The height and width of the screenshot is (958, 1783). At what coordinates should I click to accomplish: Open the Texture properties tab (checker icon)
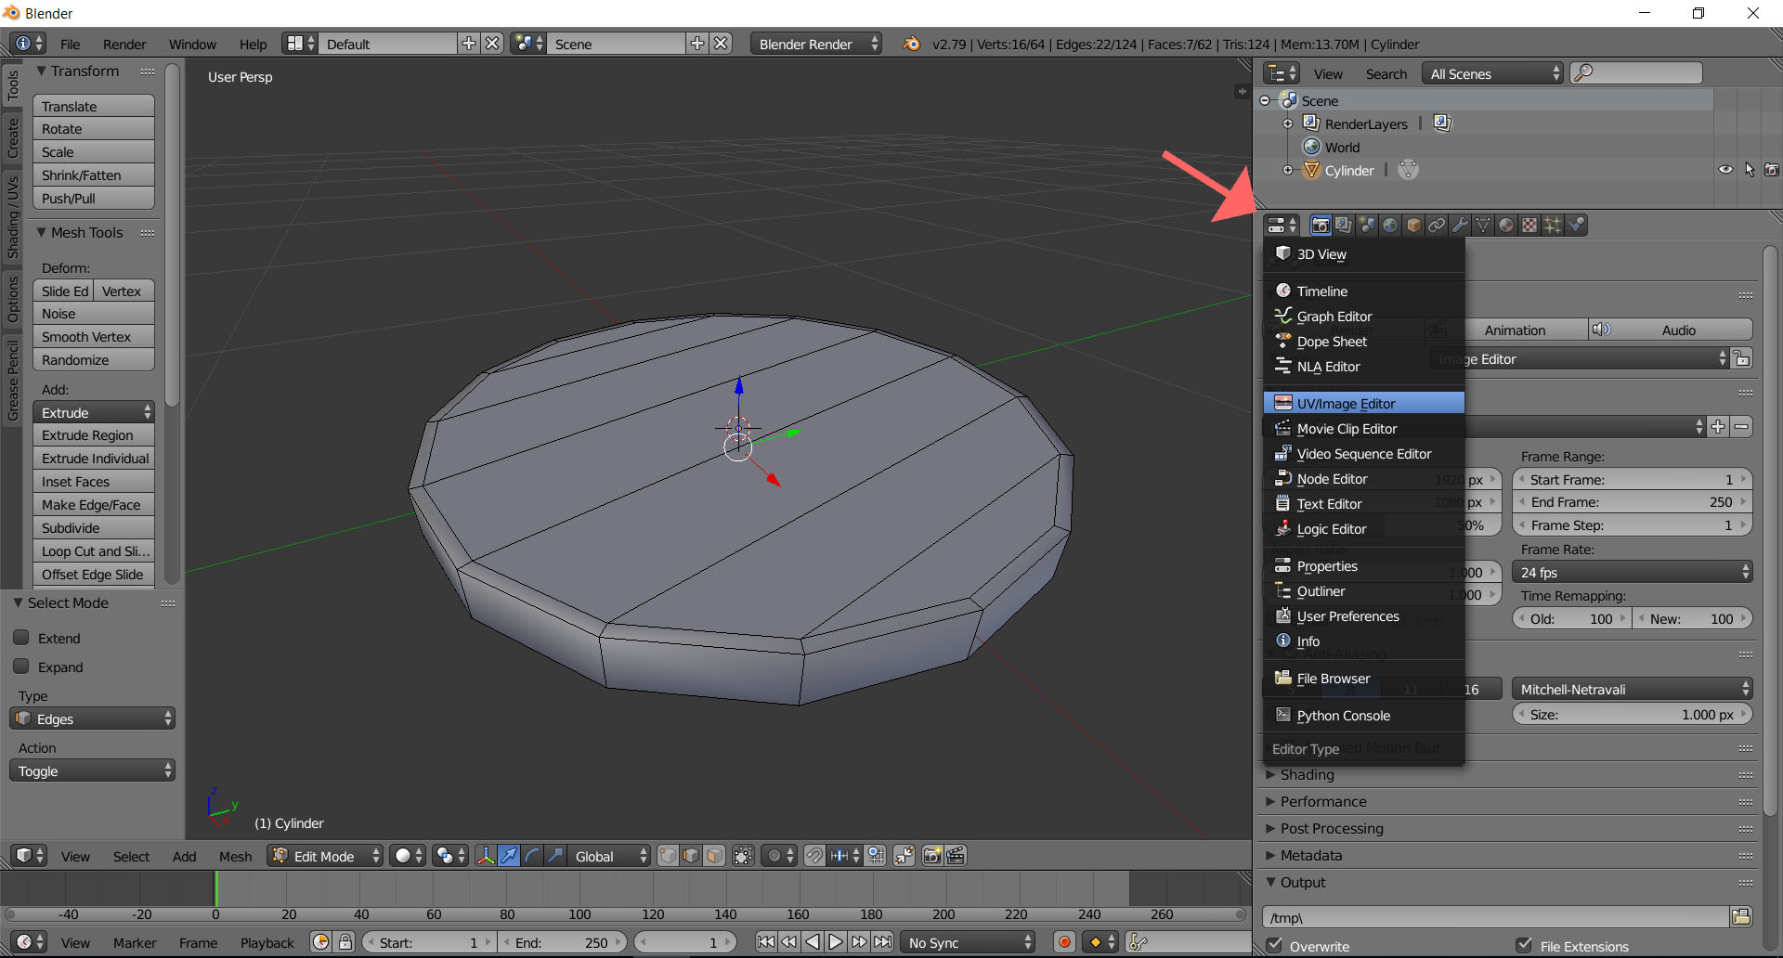tap(1529, 226)
